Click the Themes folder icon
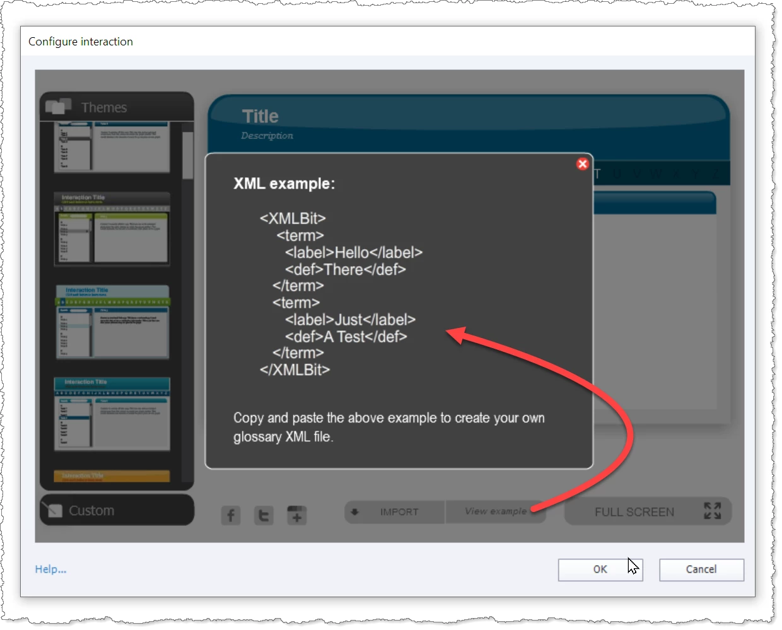782x630 pixels. click(x=59, y=107)
